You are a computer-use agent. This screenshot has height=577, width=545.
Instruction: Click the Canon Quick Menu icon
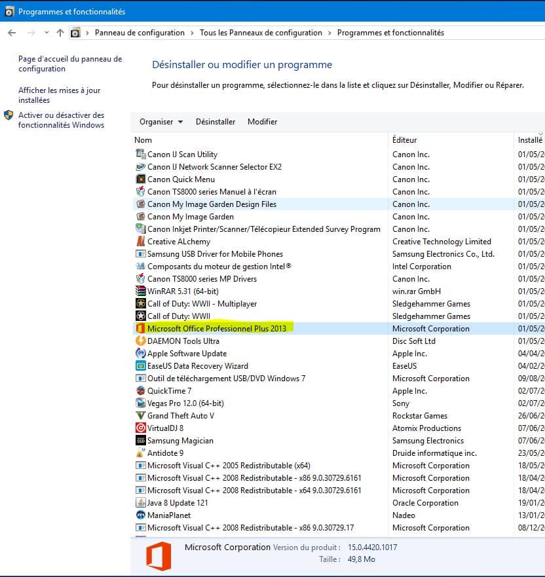tap(141, 179)
